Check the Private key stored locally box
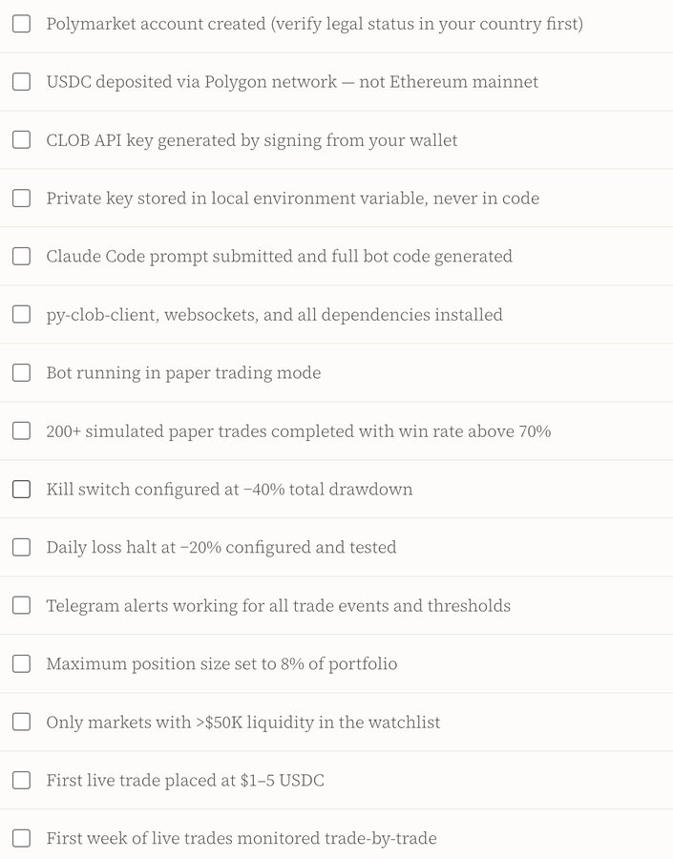 point(21,199)
